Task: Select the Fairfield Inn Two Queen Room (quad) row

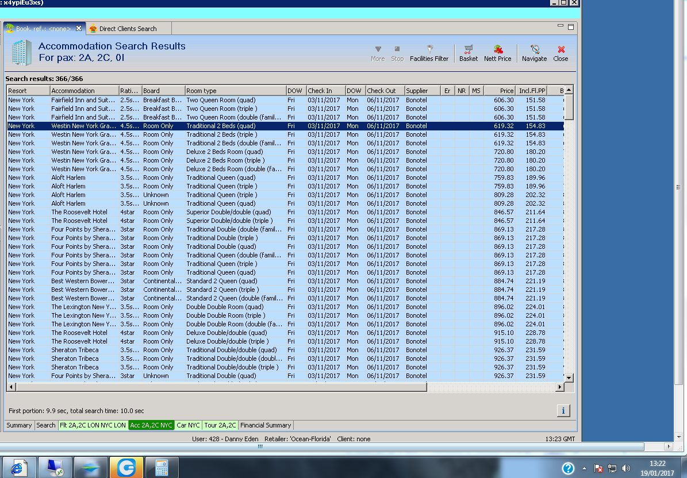Action: pos(285,100)
